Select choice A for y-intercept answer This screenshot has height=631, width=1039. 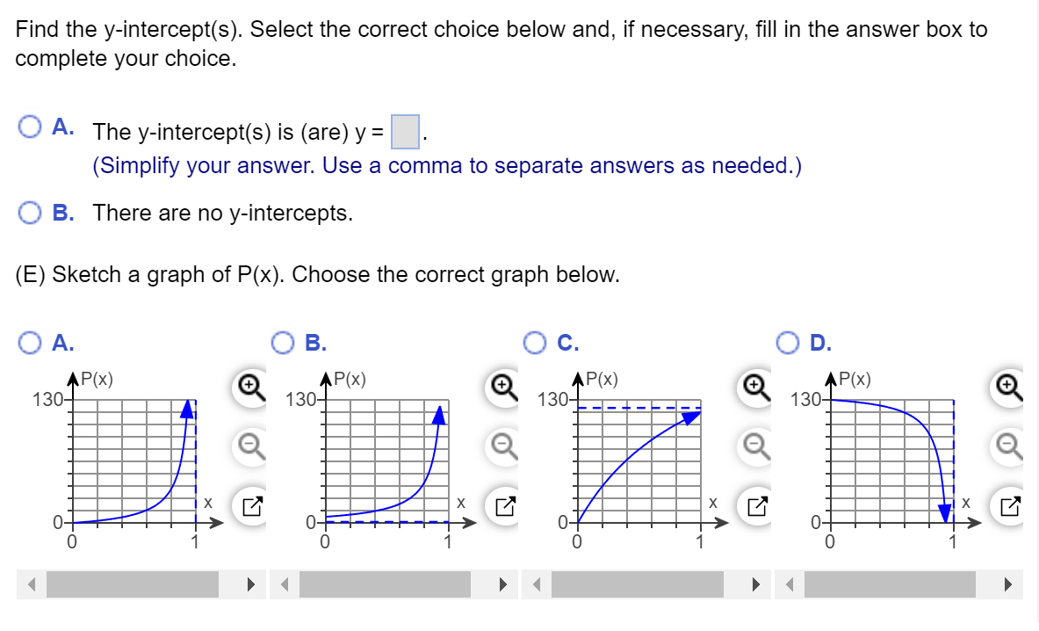(x=30, y=127)
